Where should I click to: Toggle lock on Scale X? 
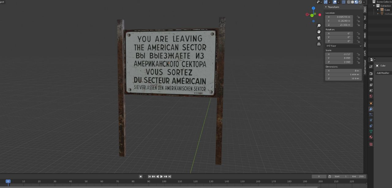pos(358,55)
